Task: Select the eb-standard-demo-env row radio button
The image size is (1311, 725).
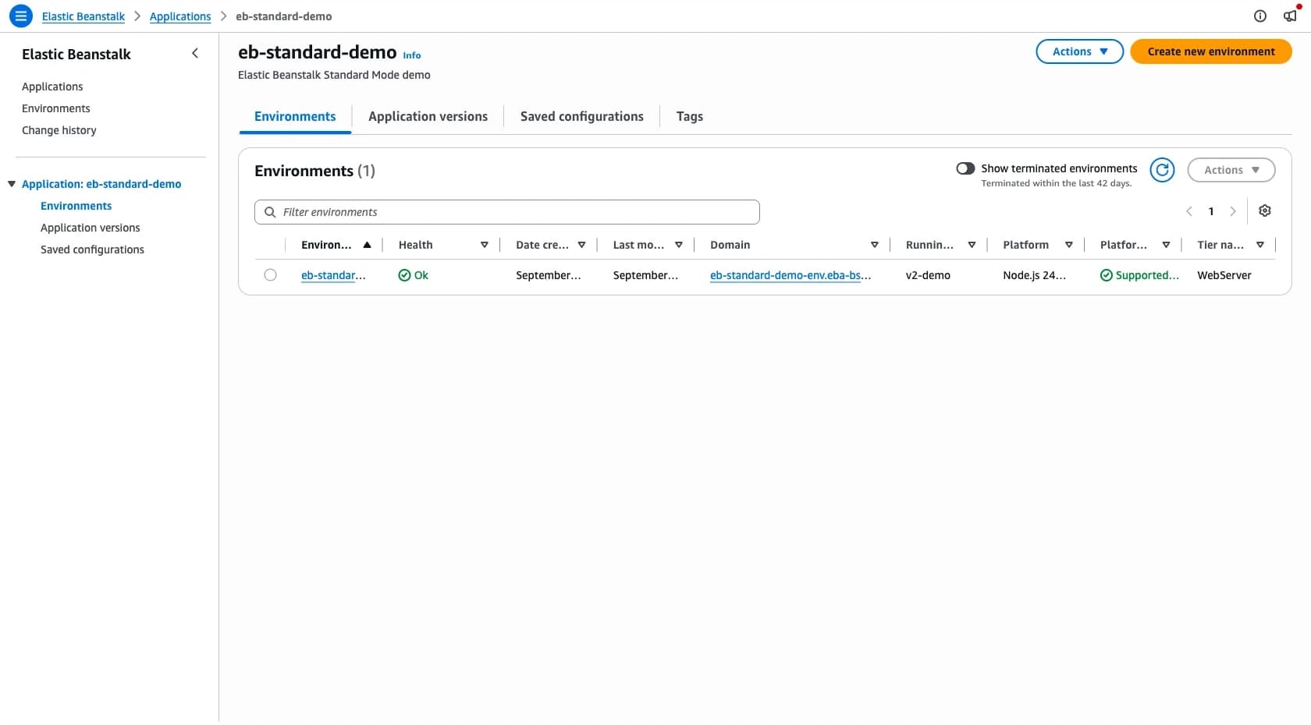Action: click(270, 275)
